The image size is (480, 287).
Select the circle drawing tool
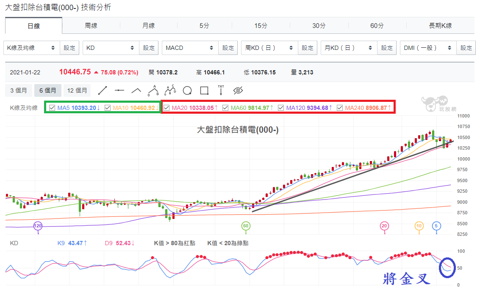click(x=187, y=90)
